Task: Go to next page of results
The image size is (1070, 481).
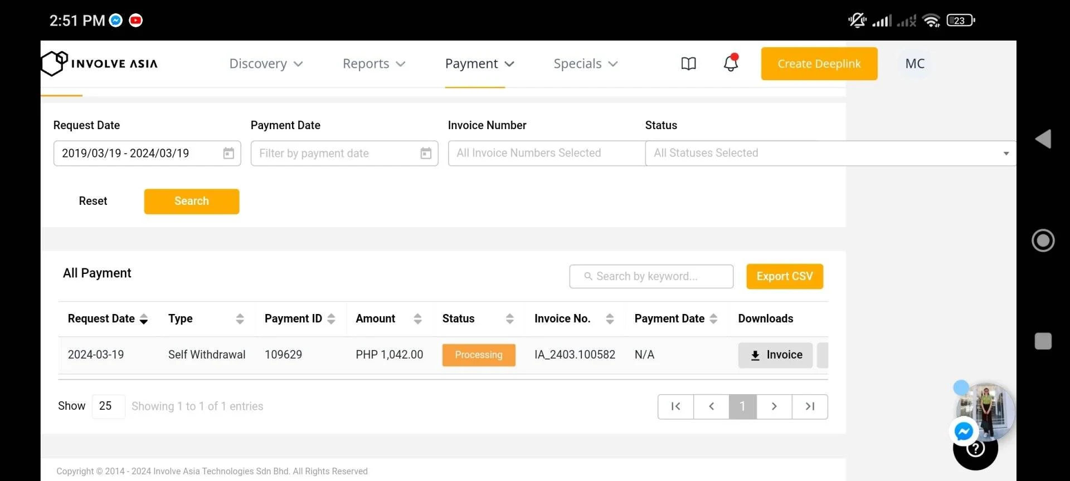Action: 774,406
